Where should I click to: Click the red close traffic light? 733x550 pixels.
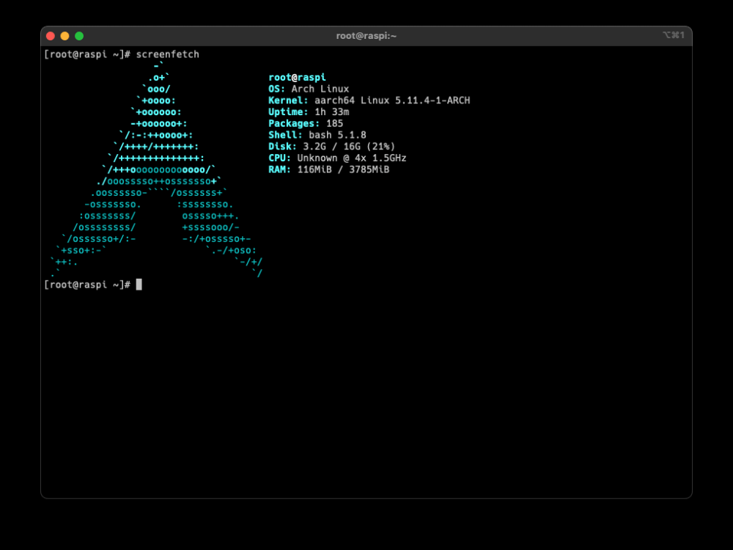click(x=50, y=34)
